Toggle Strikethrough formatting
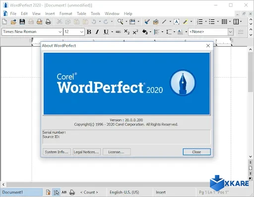 (x=118, y=32)
